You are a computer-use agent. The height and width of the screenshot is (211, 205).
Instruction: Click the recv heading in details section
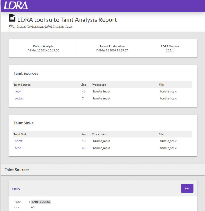(x=16, y=189)
